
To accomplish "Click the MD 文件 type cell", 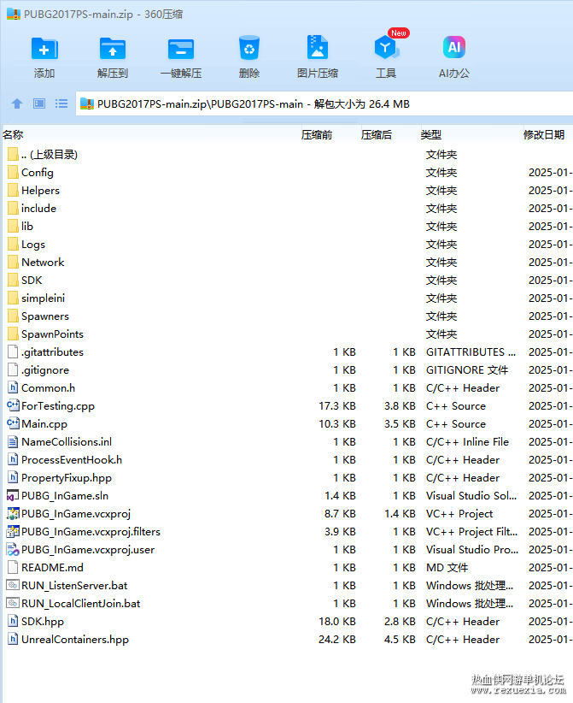I will (x=447, y=568).
